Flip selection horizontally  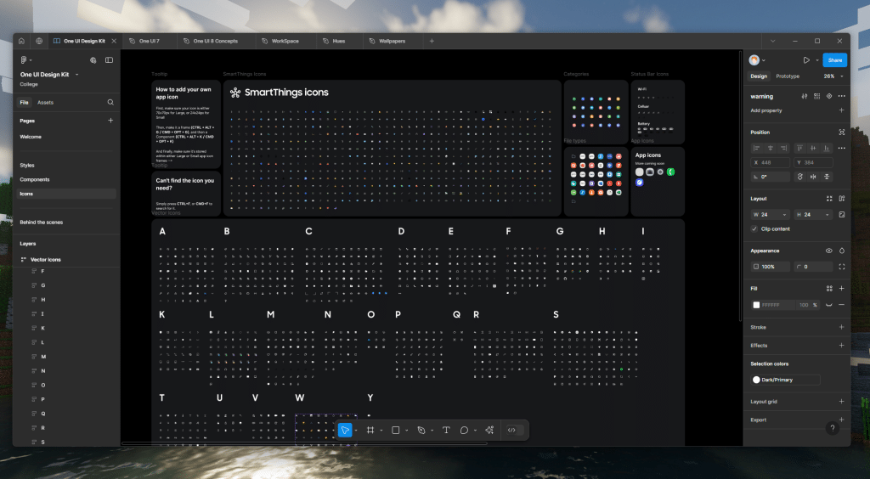pos(813,177)
